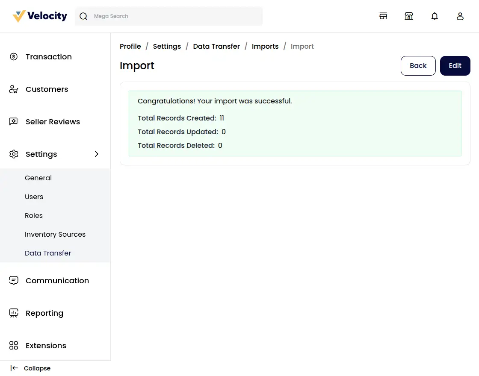The width and height of the screenshot is (479, 376).
Task: Focus the Mega Search input field
Action: coord(175,16)
